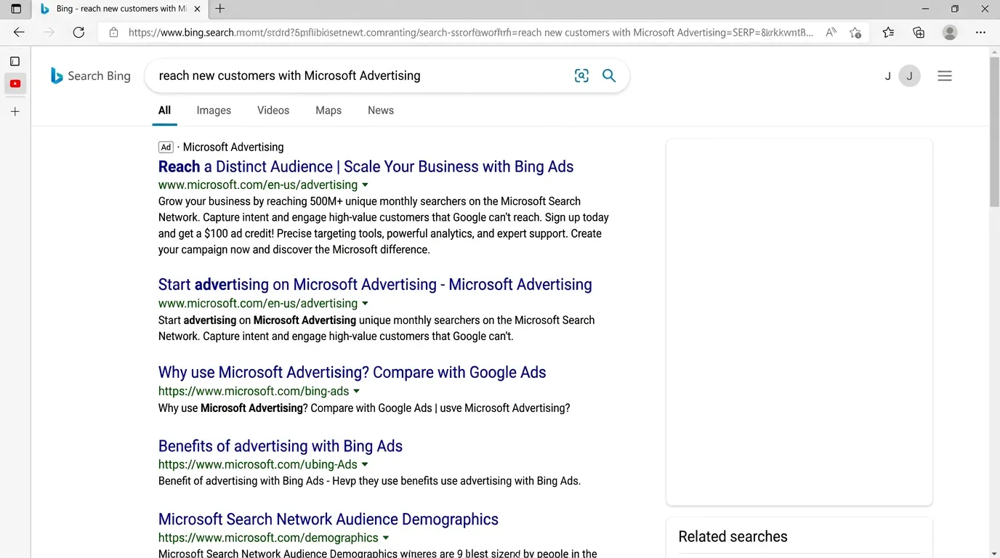Screen dimensions: 1000x558
Task: Open Start advertising on Microsoft Advertising result
Action: (375, 284)
